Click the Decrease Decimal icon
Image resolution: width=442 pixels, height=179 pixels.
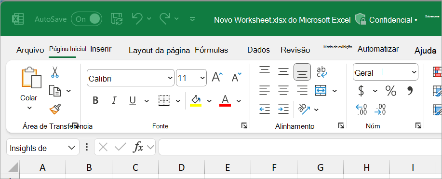pos(380,110)
